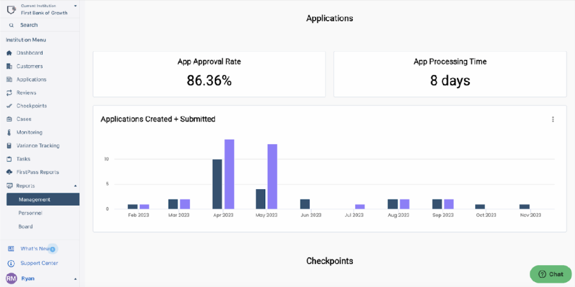Click the Tasks clipboard icon

point(9,159)
